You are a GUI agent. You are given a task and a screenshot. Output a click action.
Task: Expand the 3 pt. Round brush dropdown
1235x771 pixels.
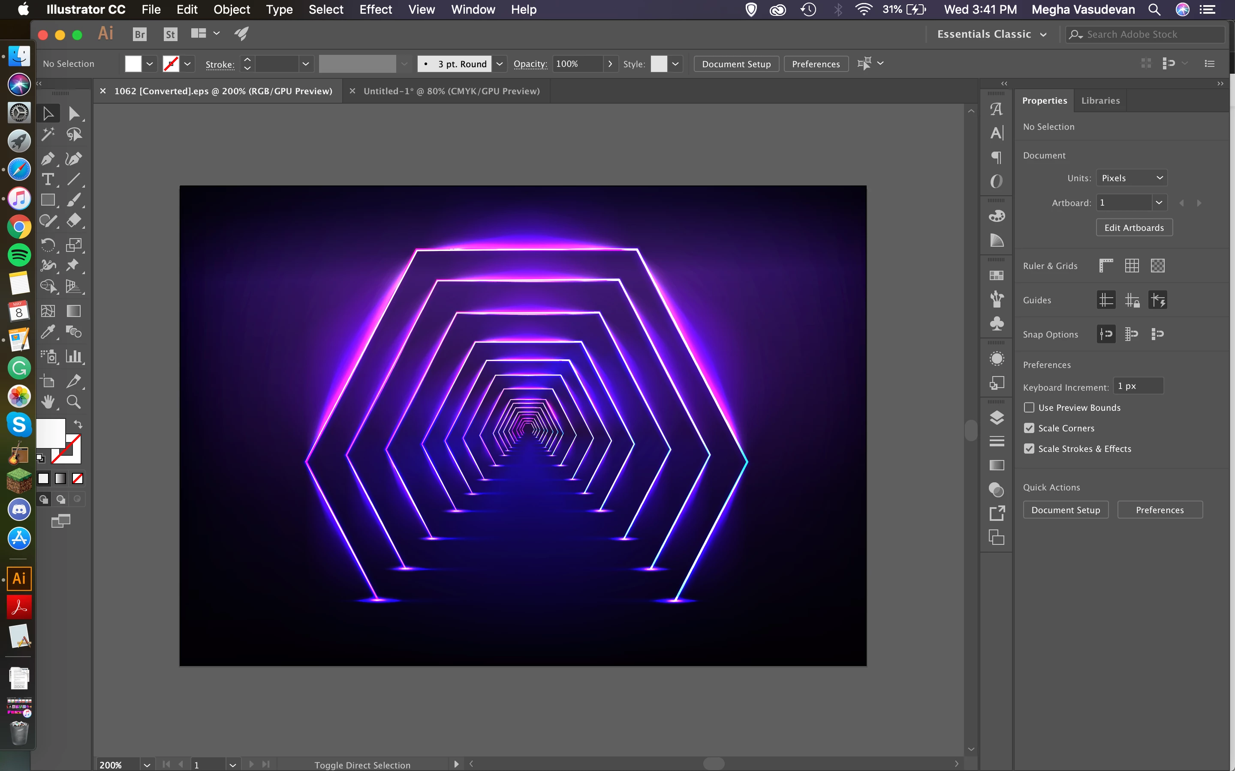[500, 64]
